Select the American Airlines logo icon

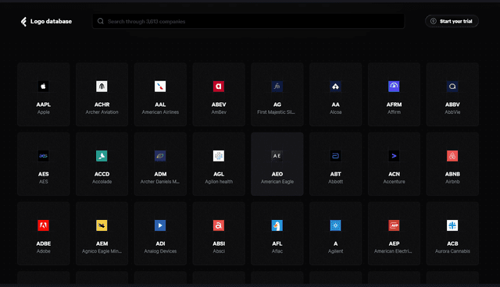click(160, 87)
